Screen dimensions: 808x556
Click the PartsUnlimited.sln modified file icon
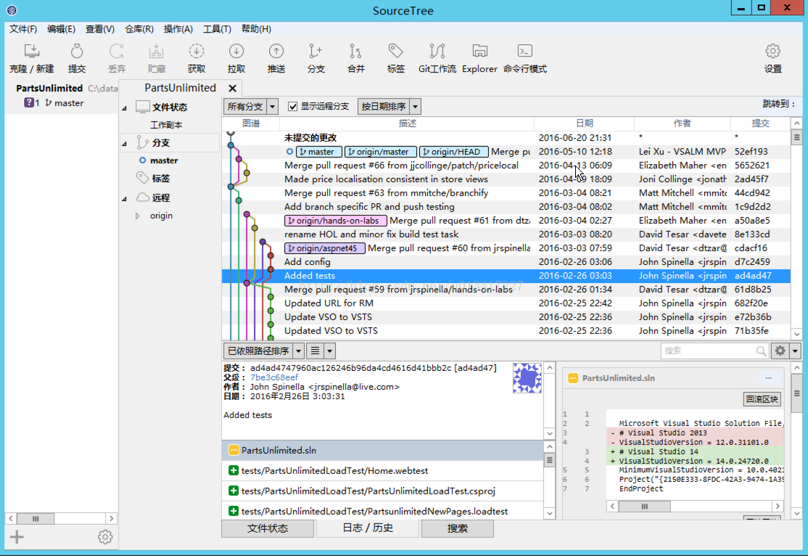(234, 450)
